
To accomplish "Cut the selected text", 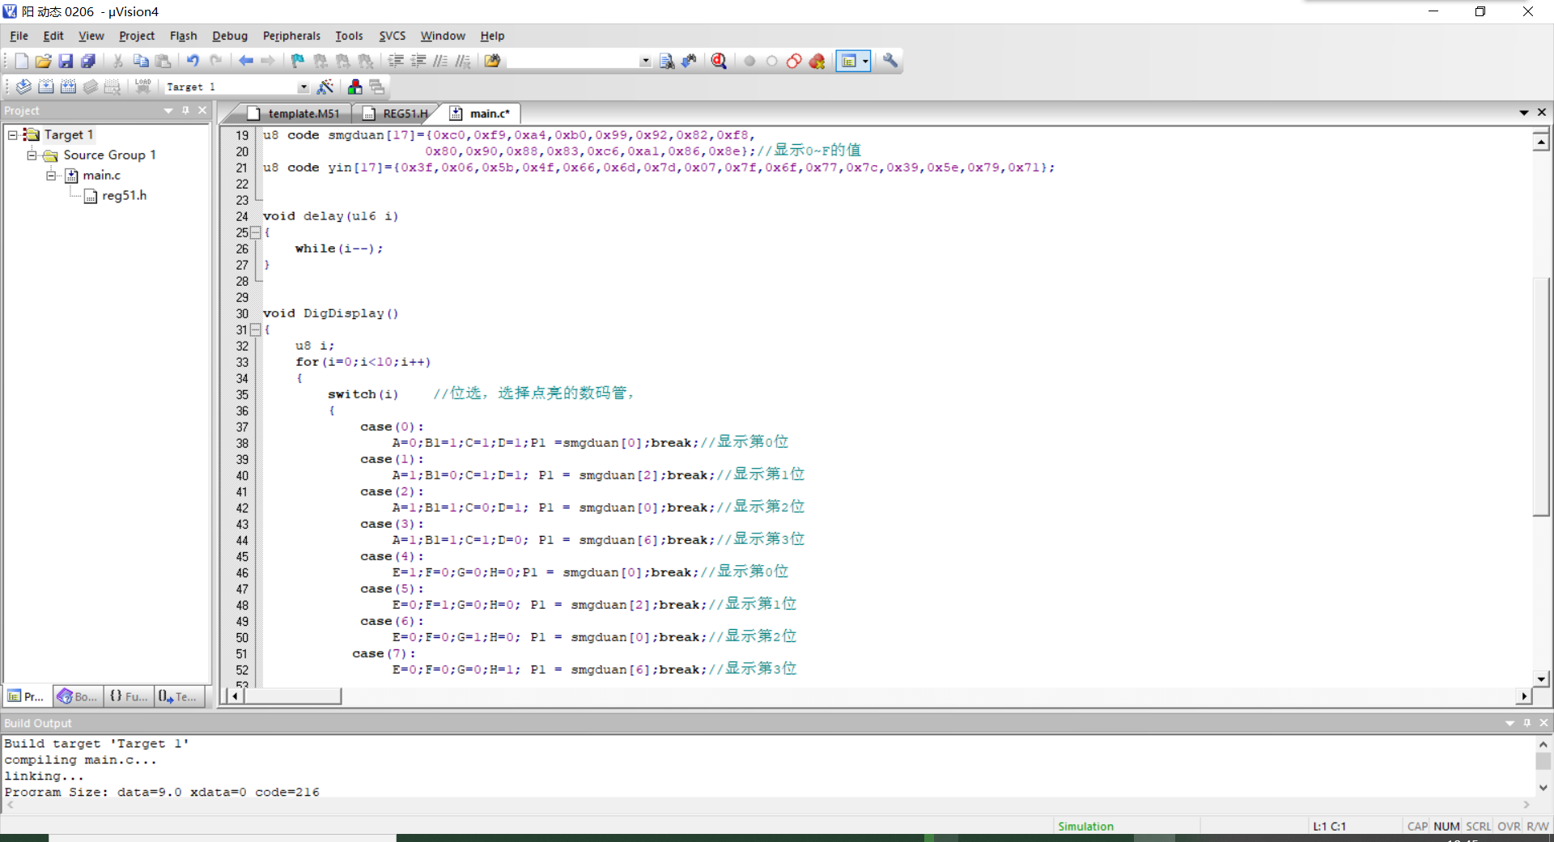I will pos(117,61).
